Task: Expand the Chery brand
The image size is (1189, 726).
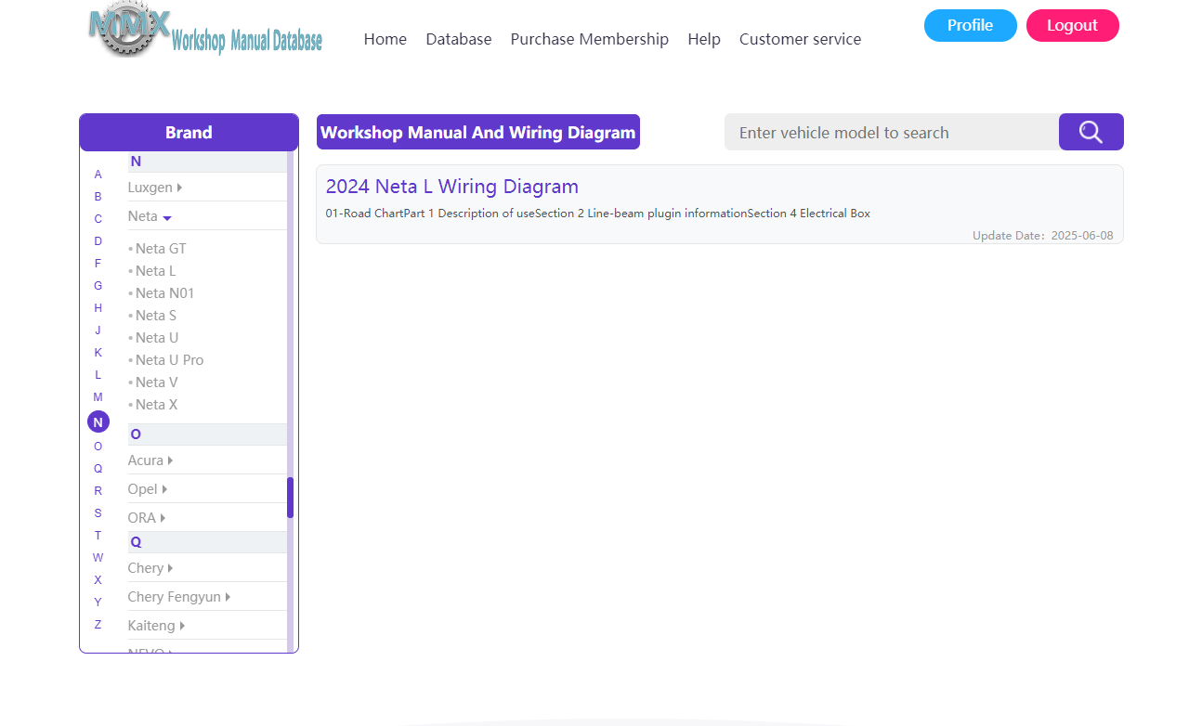Action: pyautogui.click(x=150, y=568)
